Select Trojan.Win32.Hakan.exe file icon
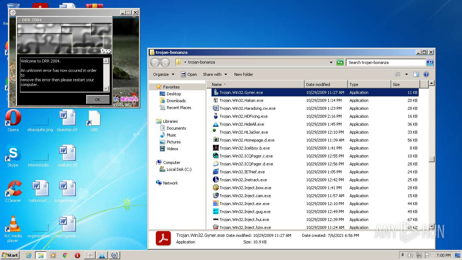Viewport: 462px width, 260px height. (x=216, y=100)
